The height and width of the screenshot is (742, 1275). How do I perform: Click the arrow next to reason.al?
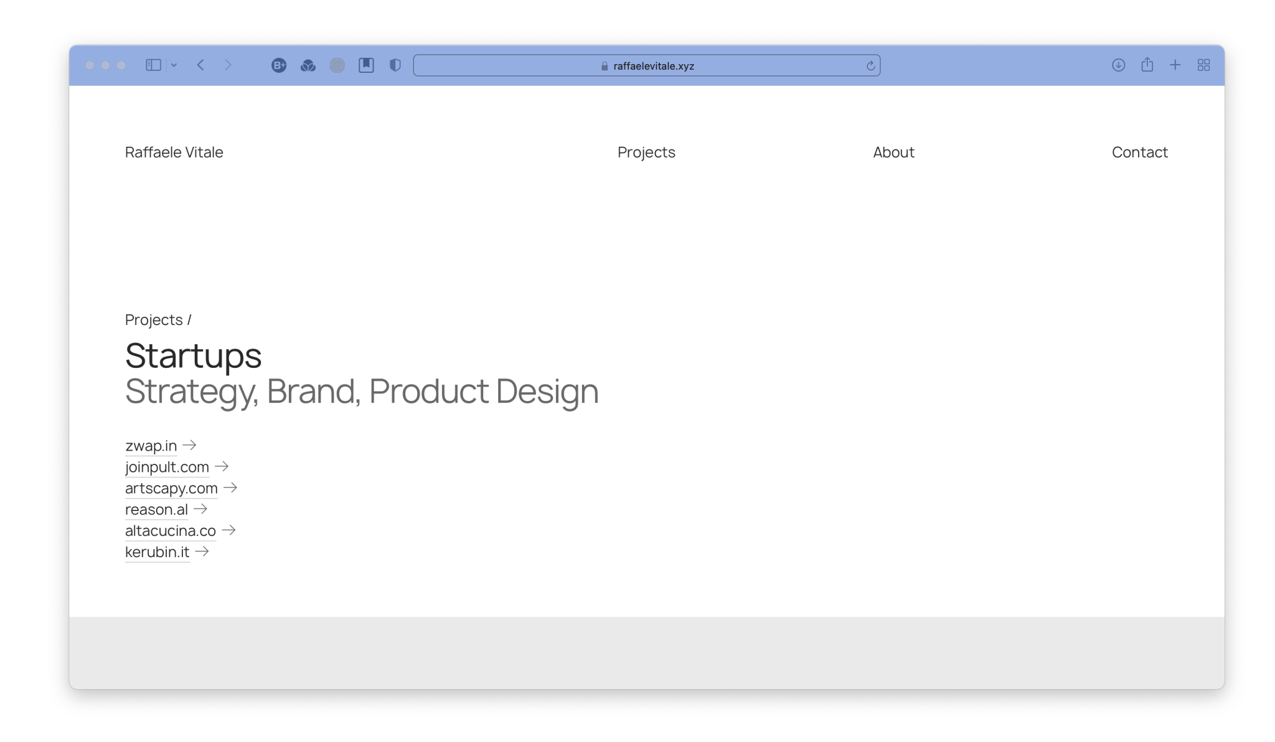pos(200,509)
